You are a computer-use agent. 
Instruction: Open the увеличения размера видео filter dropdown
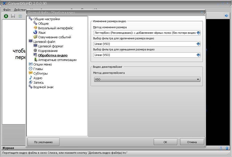click(x=147, y=44)
